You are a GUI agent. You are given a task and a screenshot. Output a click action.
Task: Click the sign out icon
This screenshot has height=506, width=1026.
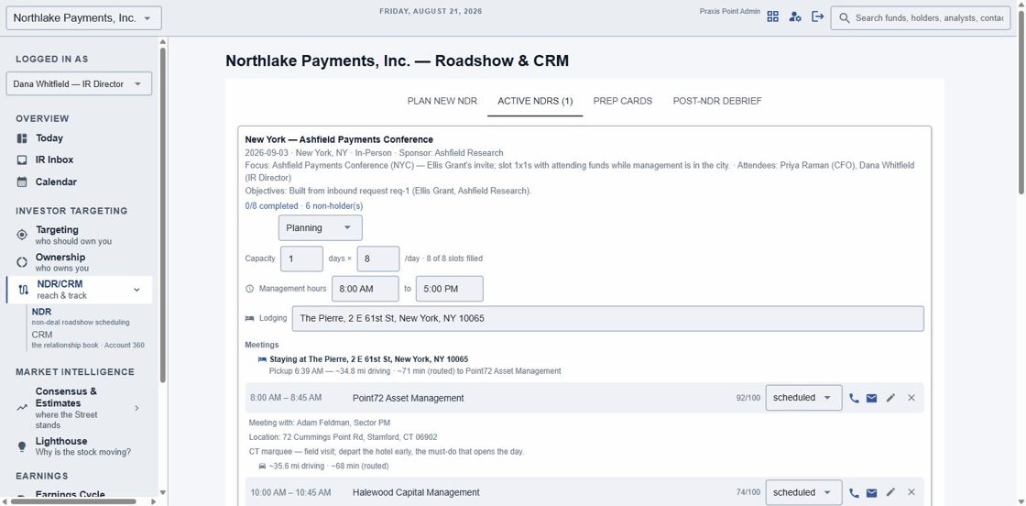(x=817, y=16)
